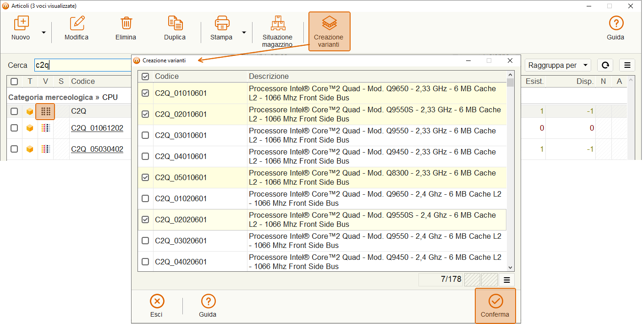
Task: Check variant C2Q_04010601
Action: pyautogui.click(x=145, y=156)
